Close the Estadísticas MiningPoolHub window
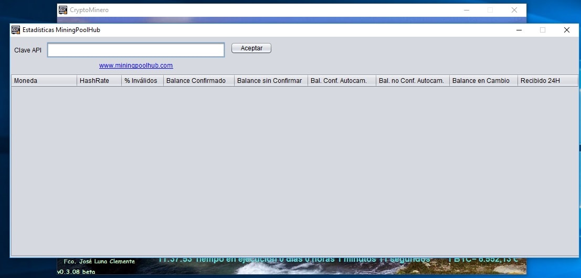 (x=566, y=30)
